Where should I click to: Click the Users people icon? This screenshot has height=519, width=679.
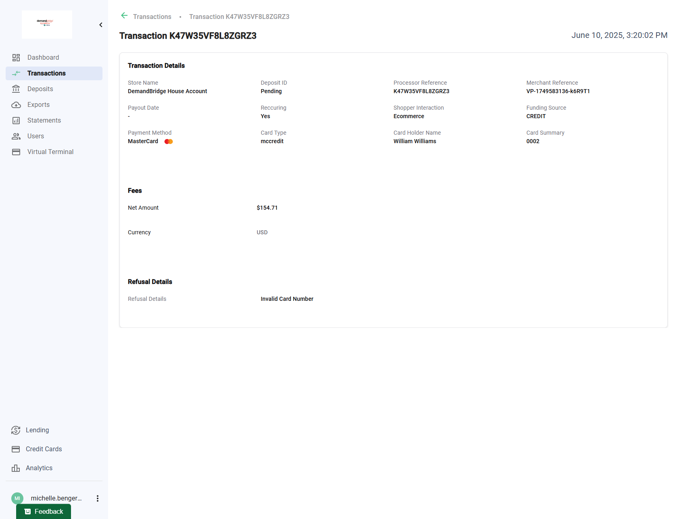(x=16, y=136)
